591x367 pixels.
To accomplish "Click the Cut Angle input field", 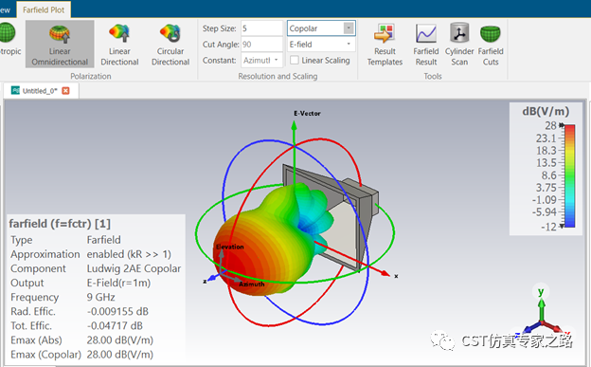I will (x=261, y=45).
